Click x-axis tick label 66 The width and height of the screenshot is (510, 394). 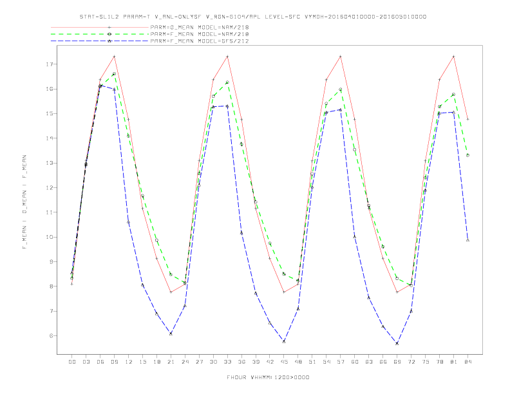[x=383, y=362]
